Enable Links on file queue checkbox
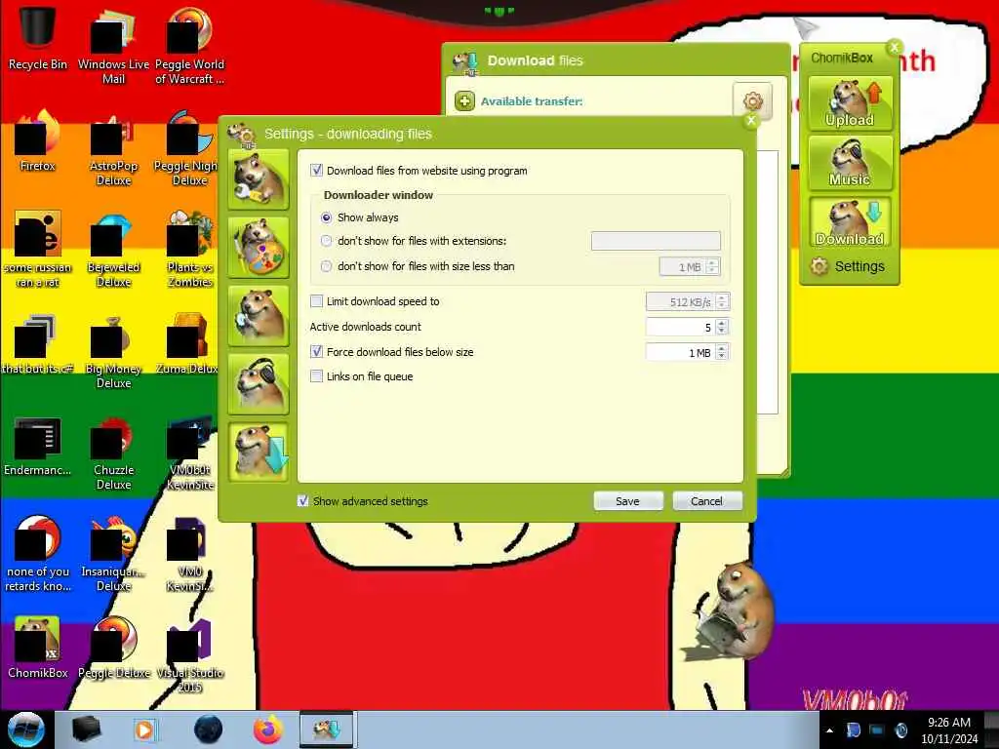This screenshot has height=749, width=999. 317,375
